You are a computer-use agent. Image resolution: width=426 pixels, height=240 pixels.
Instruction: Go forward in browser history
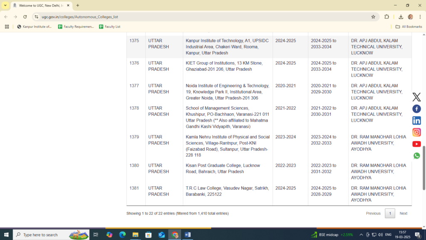point(15,17)
